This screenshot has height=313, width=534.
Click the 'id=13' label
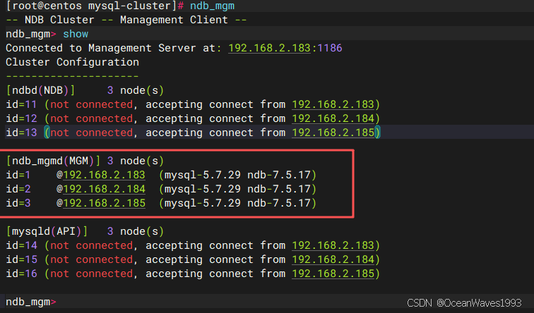tap(21, 133)
